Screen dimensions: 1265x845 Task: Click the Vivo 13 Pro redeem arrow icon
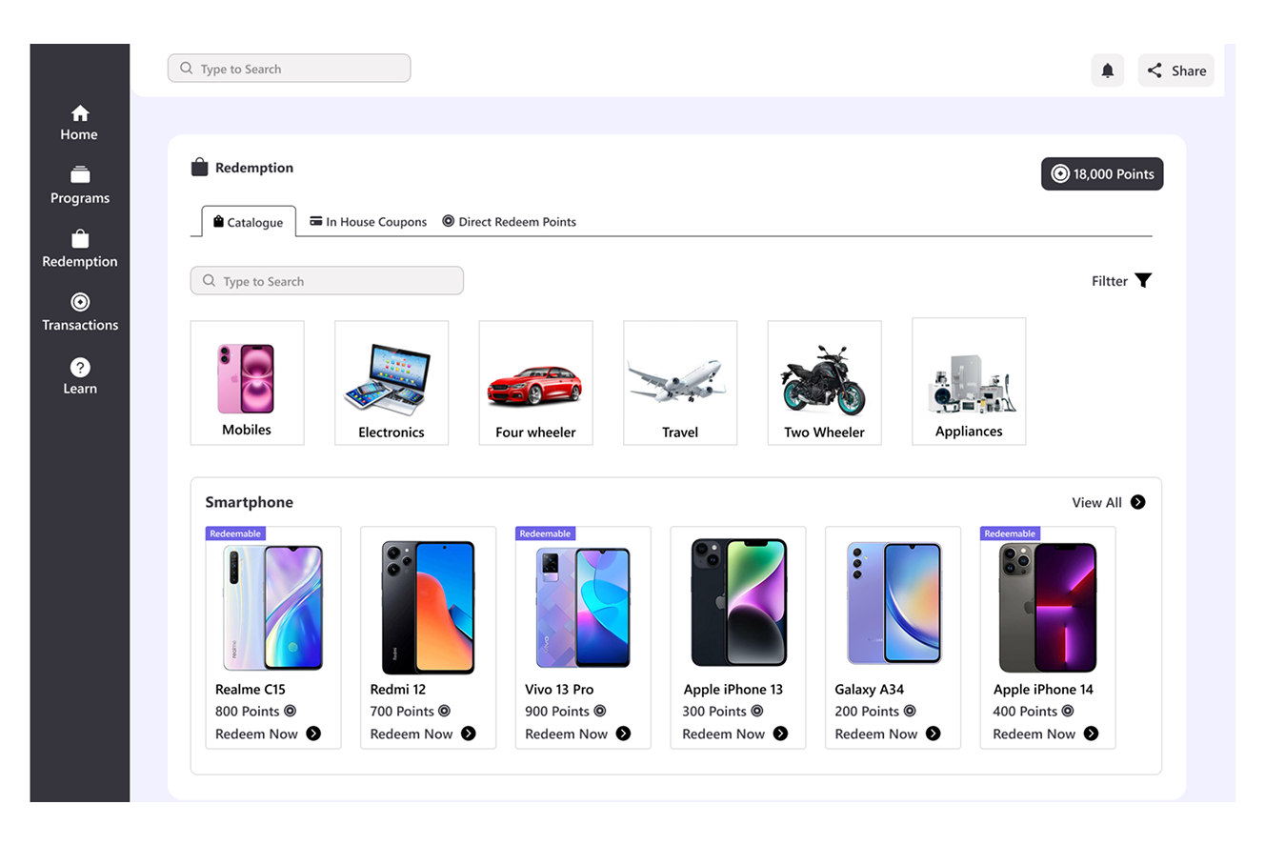[623, 734]
